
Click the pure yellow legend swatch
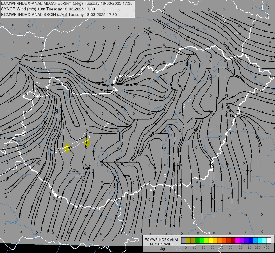pyautogui.click(x=211, y=240)
